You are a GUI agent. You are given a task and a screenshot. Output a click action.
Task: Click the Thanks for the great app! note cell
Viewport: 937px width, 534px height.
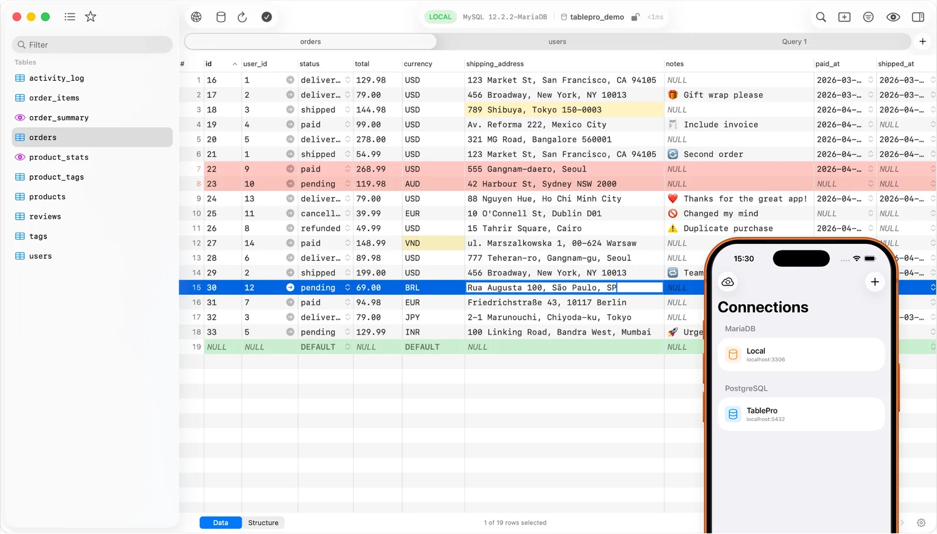coord(739,199)
